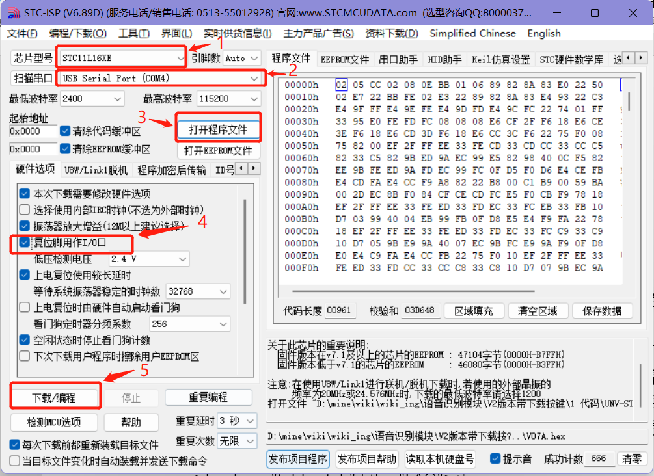Open 时钟数 32768 dropdown

[198, 291]
